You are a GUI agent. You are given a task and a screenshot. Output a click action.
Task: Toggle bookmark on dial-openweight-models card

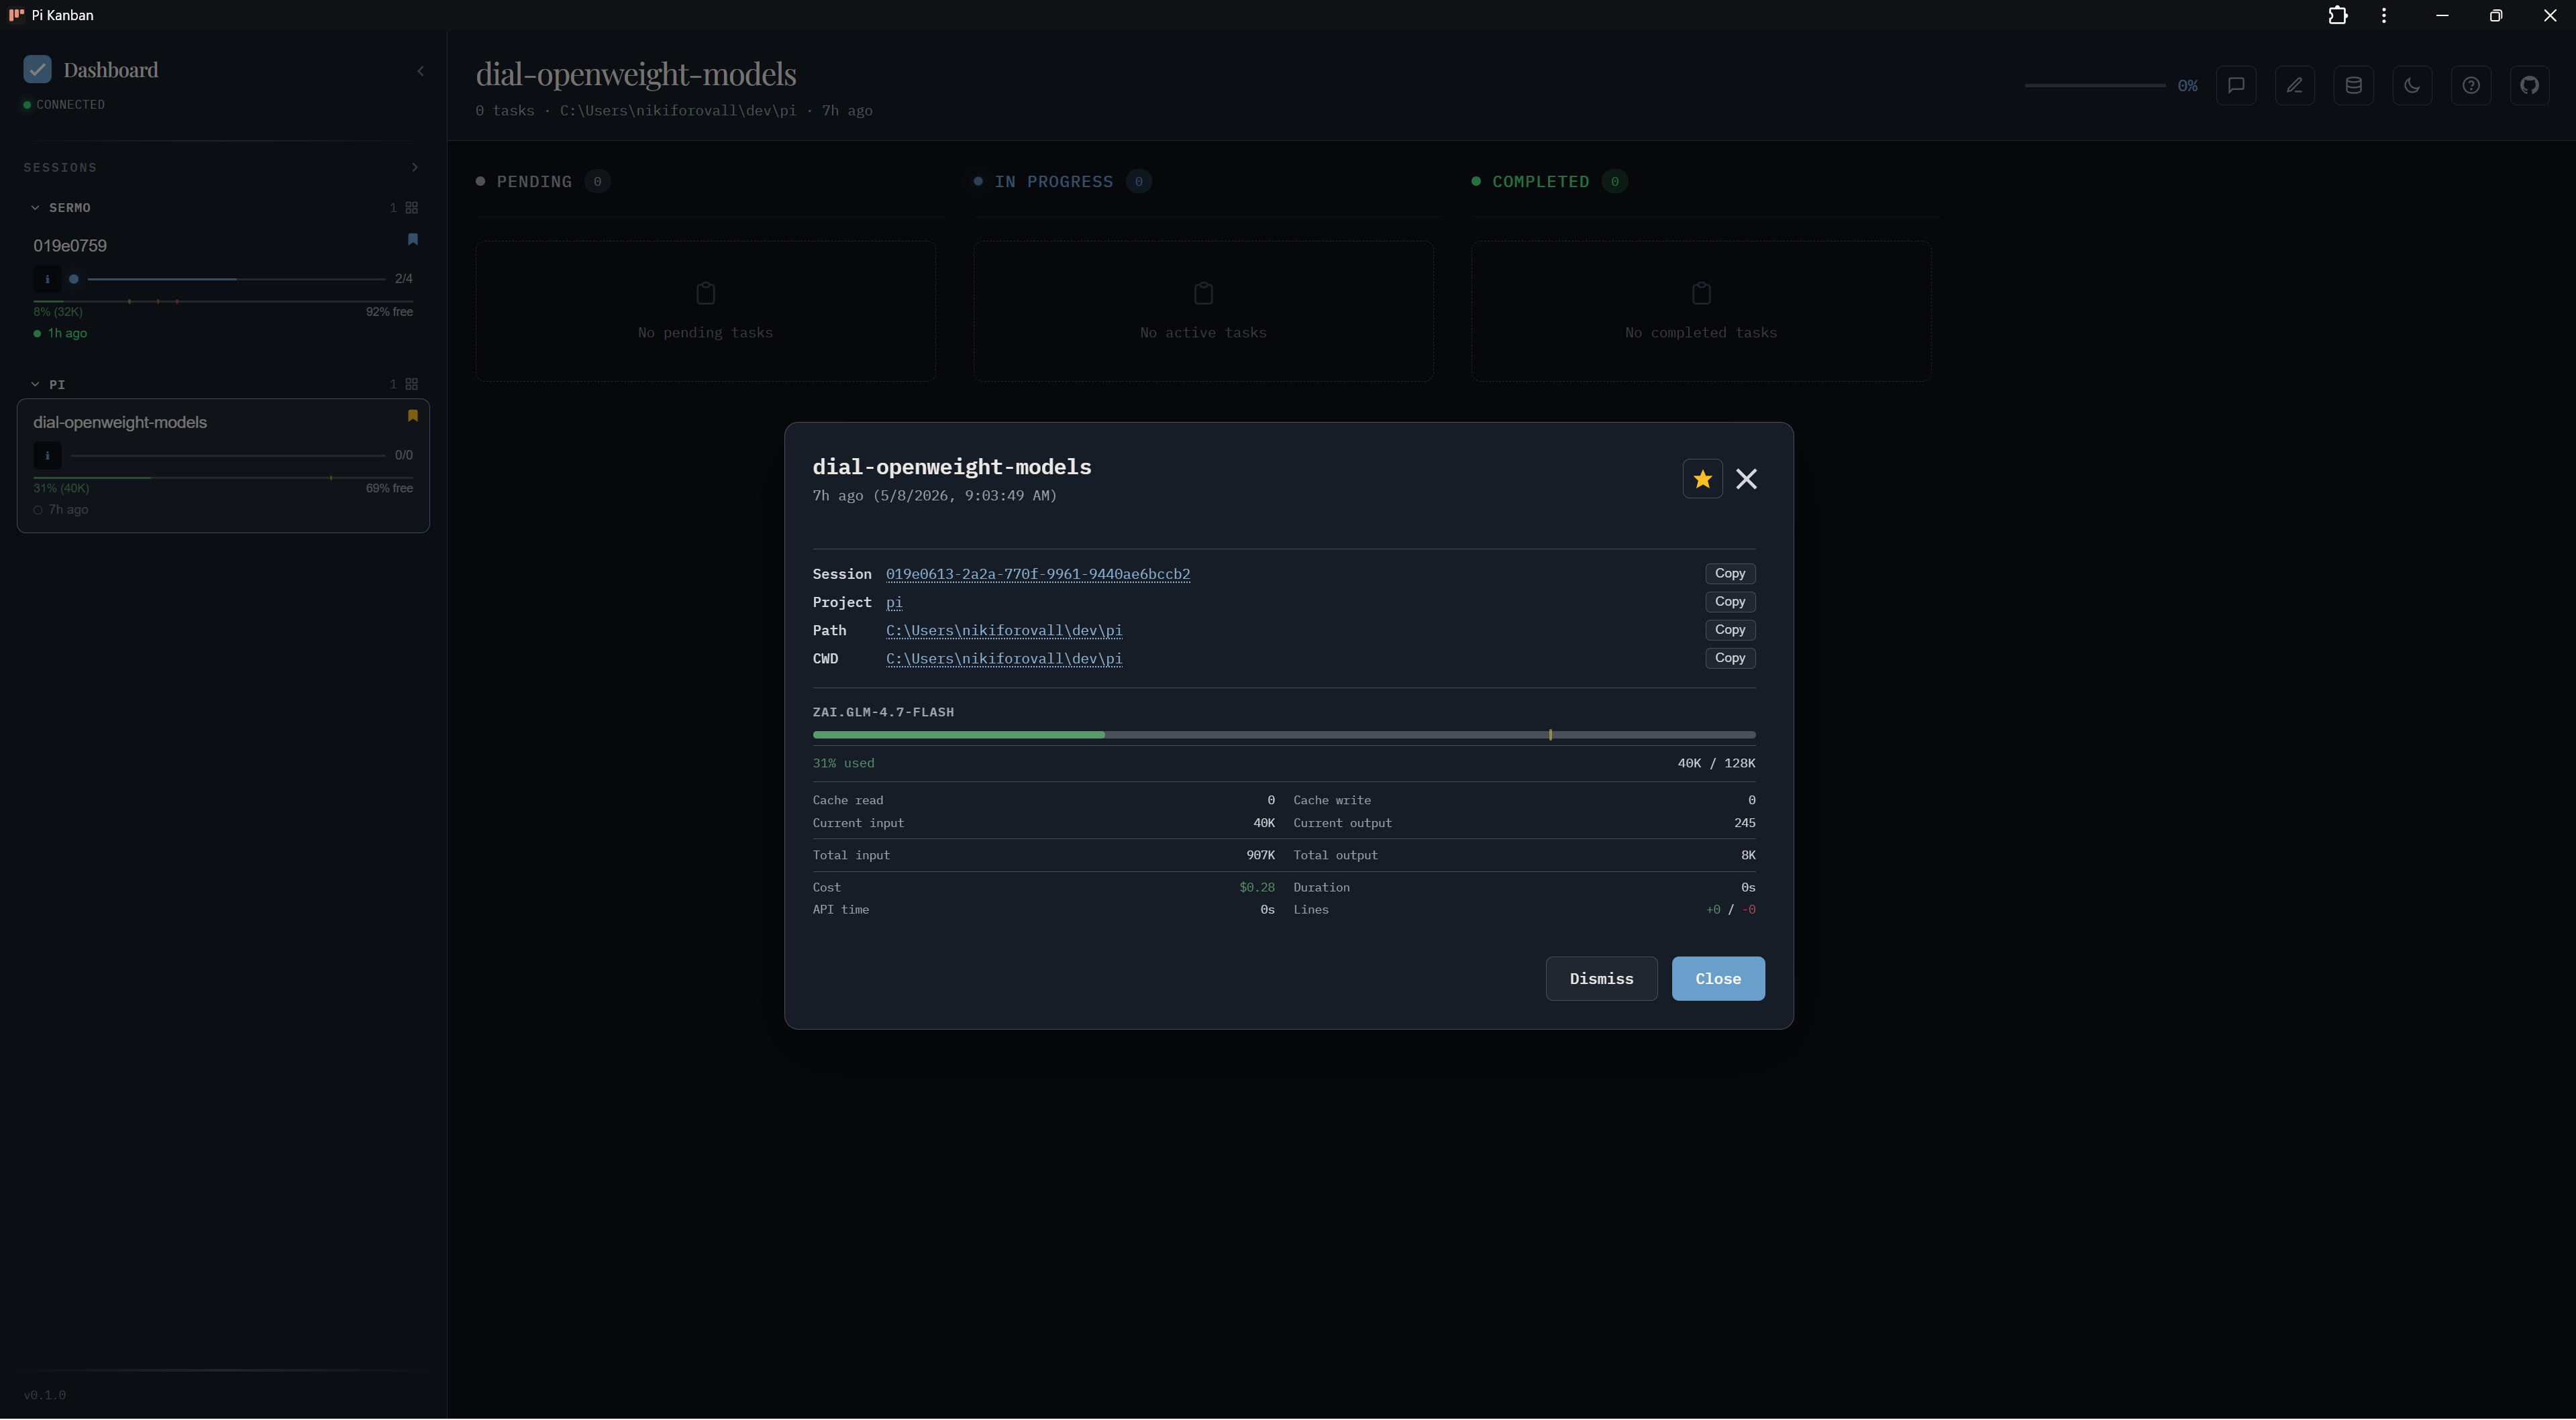[412, 416]
